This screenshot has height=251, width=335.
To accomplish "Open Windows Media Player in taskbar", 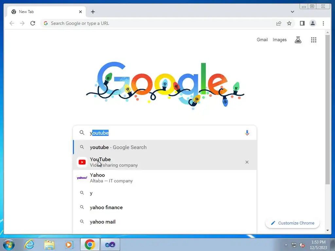I will click(x=69, y=244).
